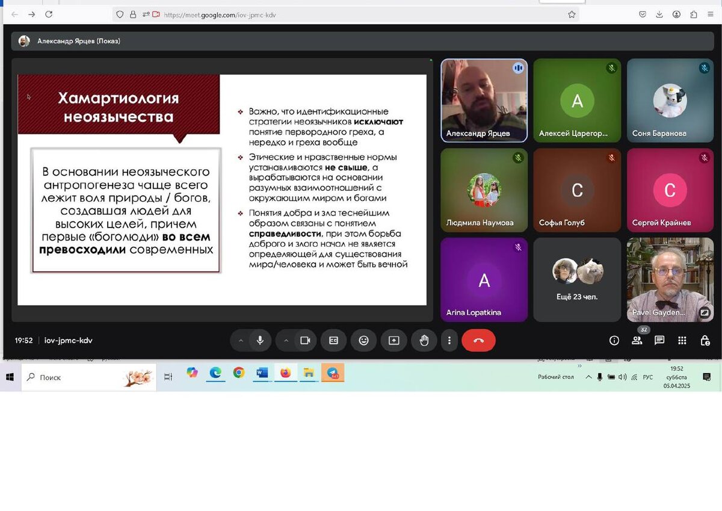Open the 'Ещё 23 чел.' tile
The image size is (722, 511).
click(x=577, y=280)
